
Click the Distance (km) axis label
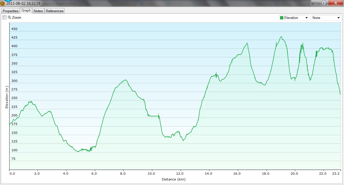(x=174, y=179)
